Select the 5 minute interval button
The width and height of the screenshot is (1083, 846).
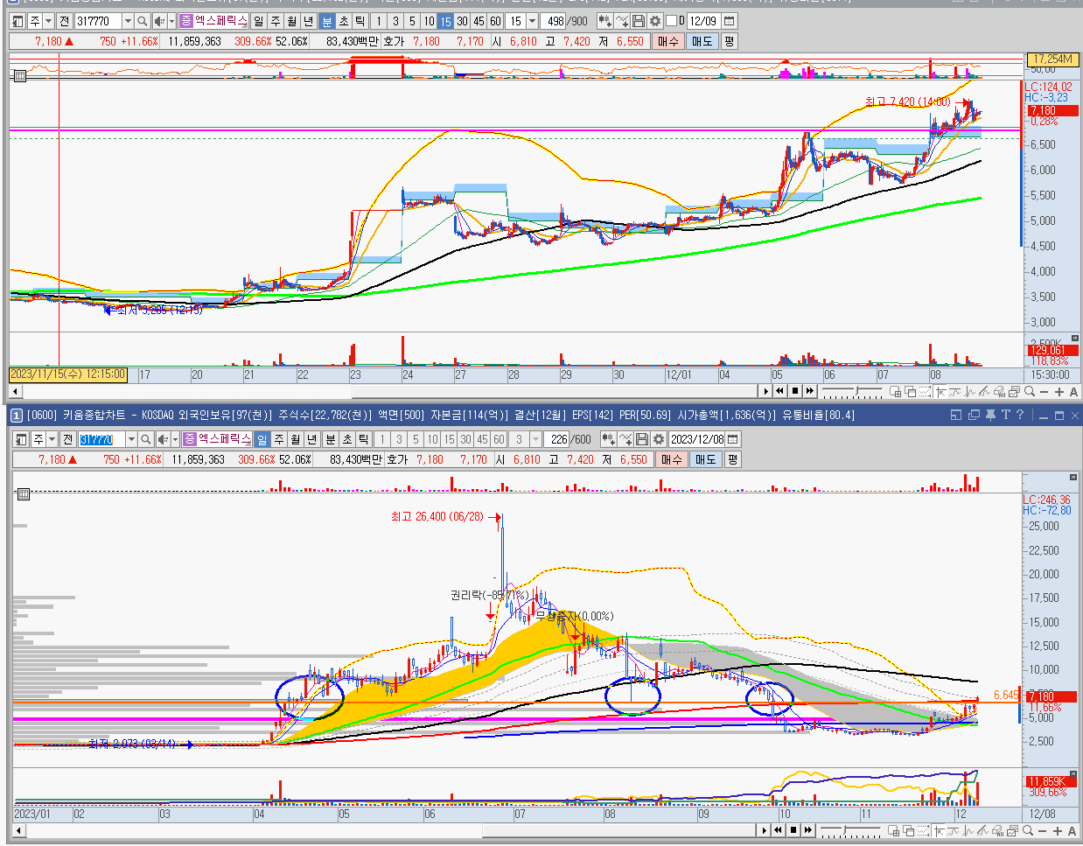click(412, 20)
